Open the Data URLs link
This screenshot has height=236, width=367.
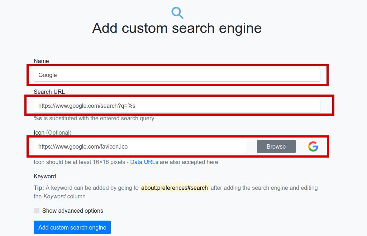click(144, 162)
